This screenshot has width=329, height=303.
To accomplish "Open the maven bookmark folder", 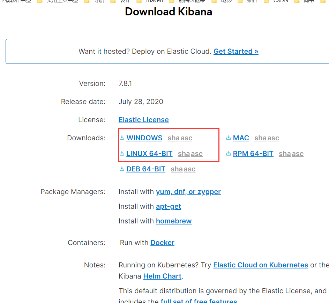I will (x=150, y=1).
